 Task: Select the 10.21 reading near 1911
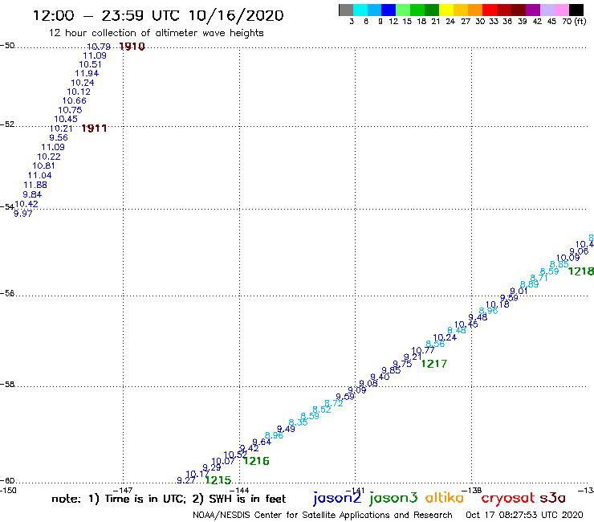coord(61,128)
